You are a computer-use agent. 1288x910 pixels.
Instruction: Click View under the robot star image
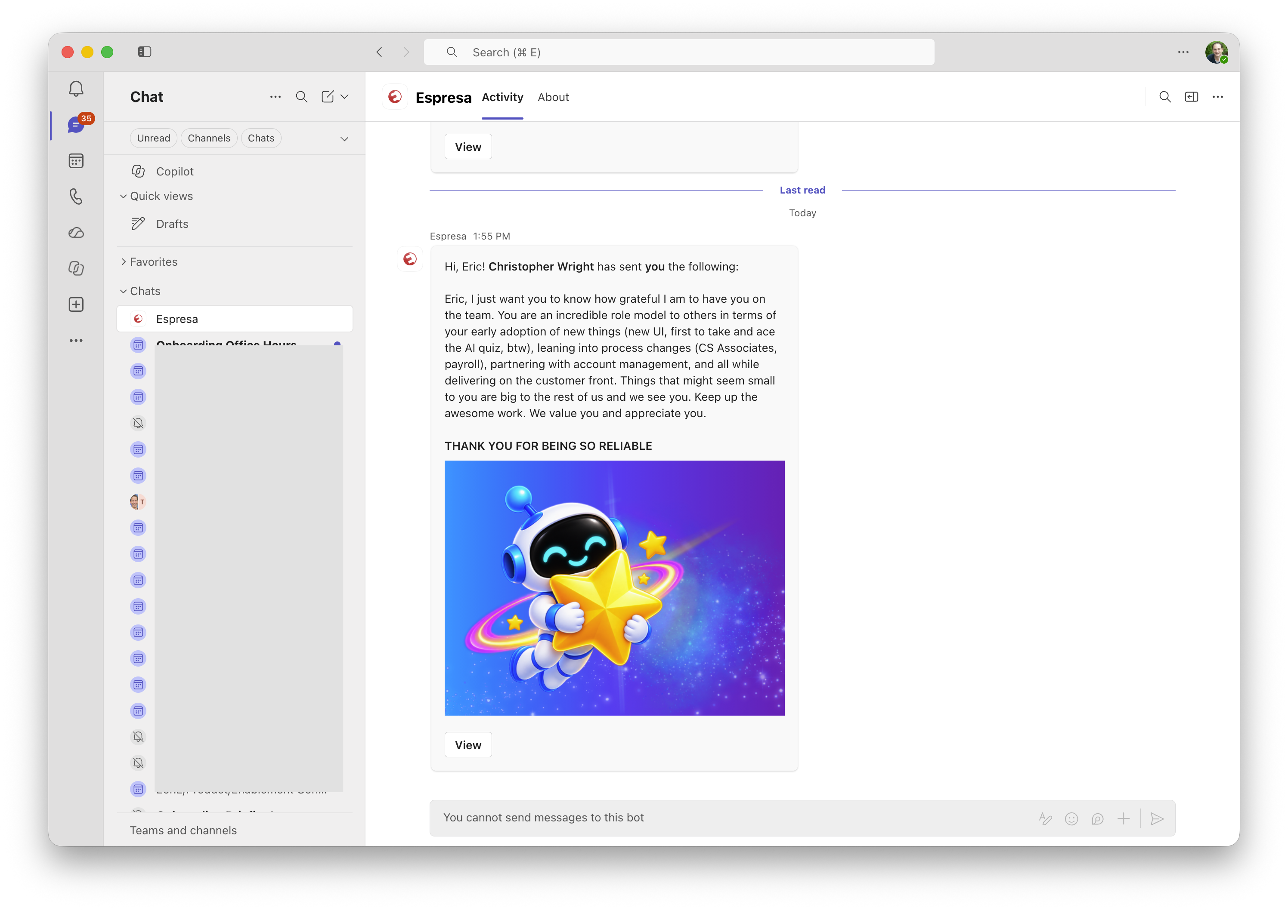point(468,745)
